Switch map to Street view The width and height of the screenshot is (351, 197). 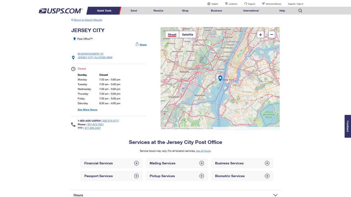(x=172, y=34)
